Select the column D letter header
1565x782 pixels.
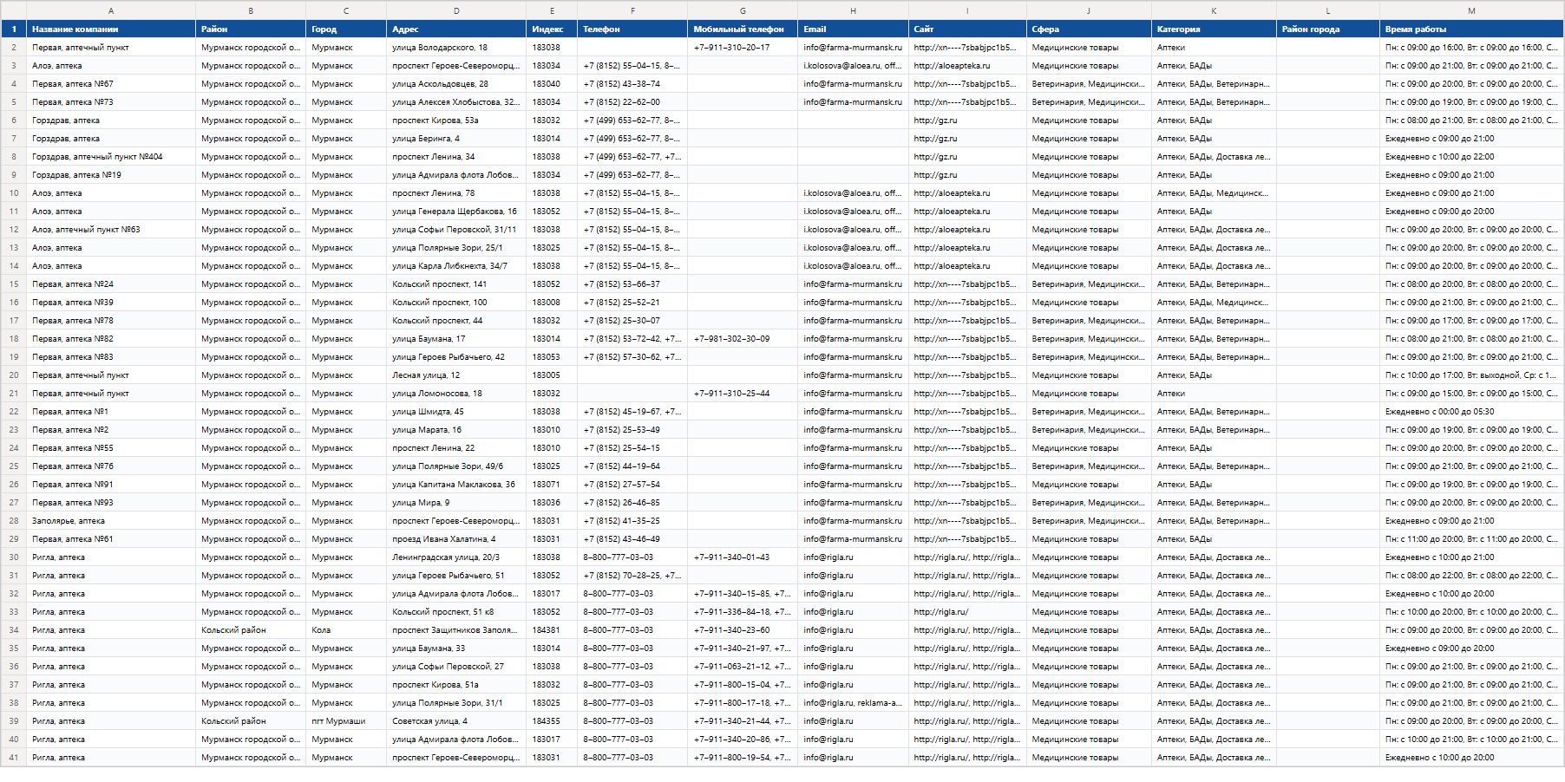pyautogui.click(x=456, y=10)
